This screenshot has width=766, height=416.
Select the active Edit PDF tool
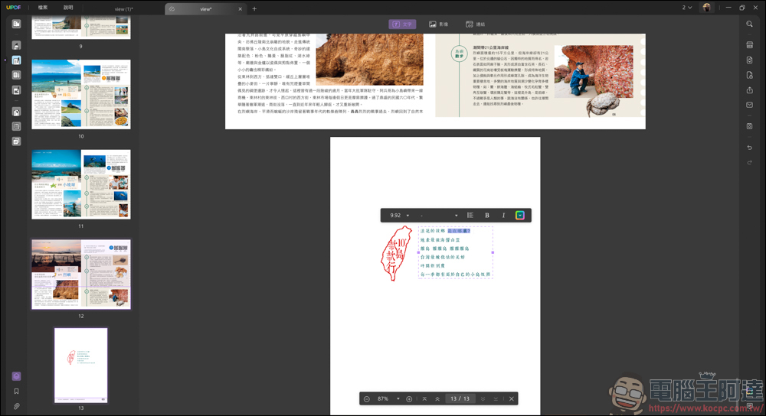pos(16,60)
